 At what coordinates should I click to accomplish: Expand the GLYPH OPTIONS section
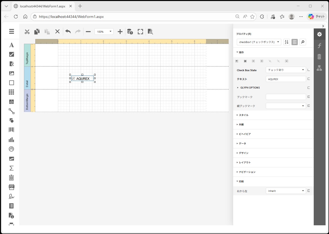point(250,88)
